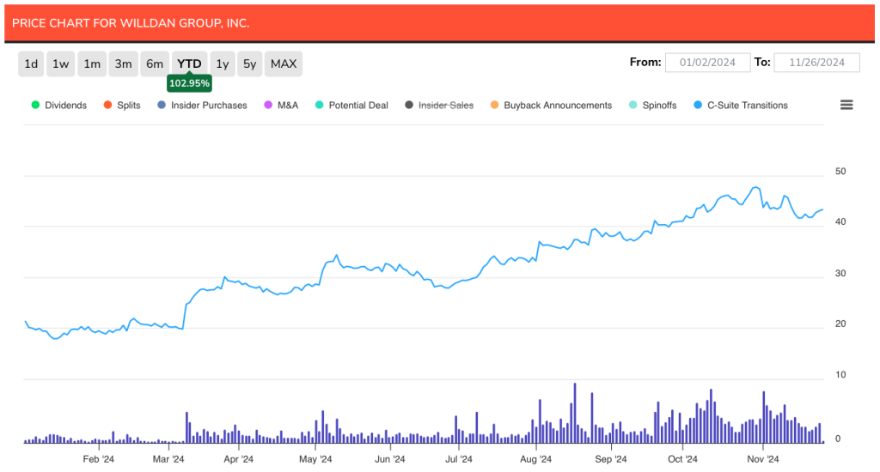This screenshot has width=880, height=472.
Task: Enable the crossed-out Insider Sales series
Action: point(439,106)
